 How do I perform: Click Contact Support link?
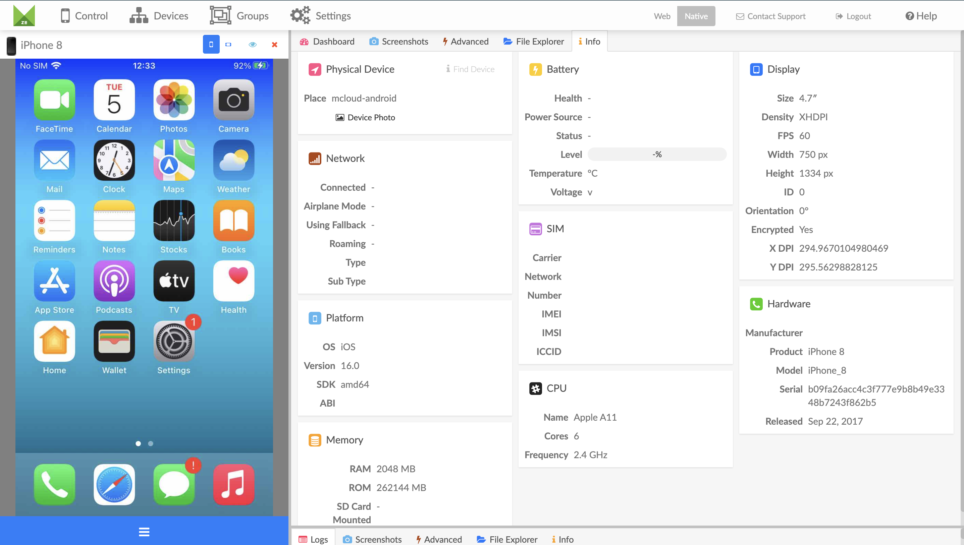coord(771,16)
